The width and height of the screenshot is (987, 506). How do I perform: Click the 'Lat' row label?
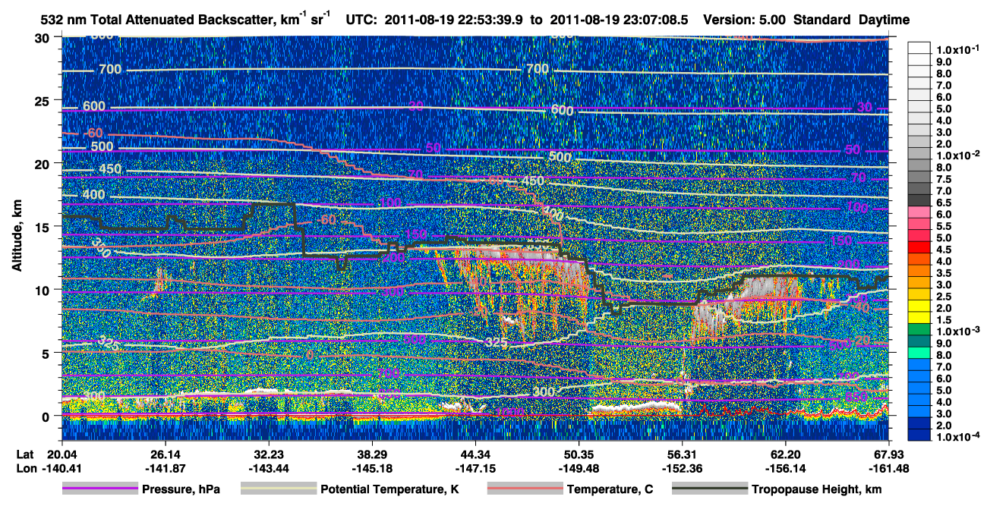click(x=25, y=454)
